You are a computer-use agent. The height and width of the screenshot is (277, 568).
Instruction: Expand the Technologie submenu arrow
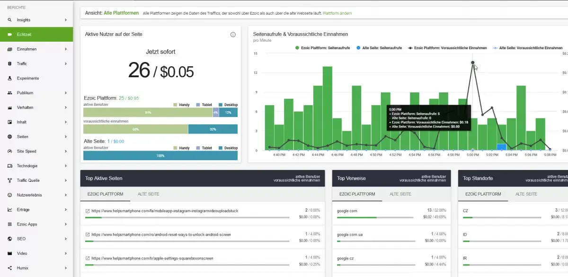click(x=66, y=166)
